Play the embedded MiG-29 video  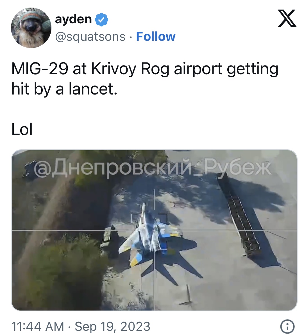tap(154, 230)
